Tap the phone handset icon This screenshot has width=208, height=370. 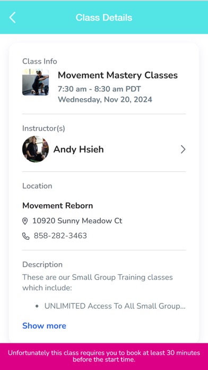pos(25,236)
